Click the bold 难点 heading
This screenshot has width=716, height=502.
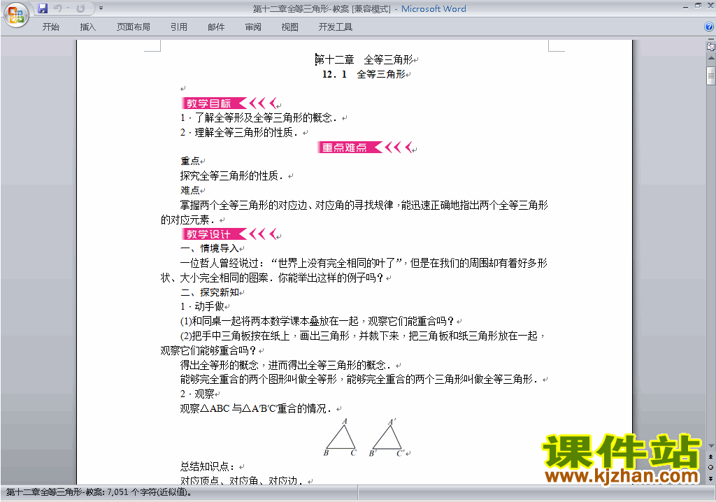coord(190,190)
